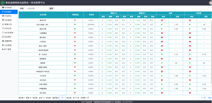
Task: Click the platform logo in the header
Action: tap(3, 3)
